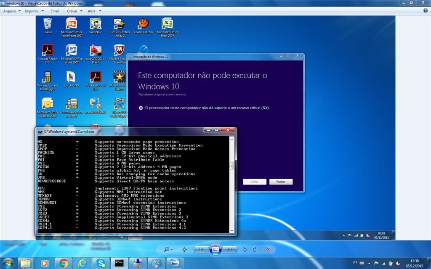Viewport: 431px width, 269px height.
Task: Switch to Photo Viewer taskbar button
Action: click(x=175, y=263)
